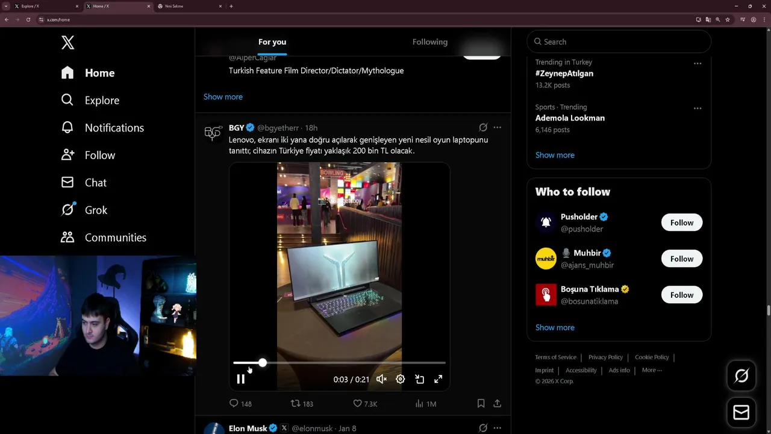Repost BGY post with 183 reposts
The image size is (771, 434).
pyautogui.click(x=302, y=403)
